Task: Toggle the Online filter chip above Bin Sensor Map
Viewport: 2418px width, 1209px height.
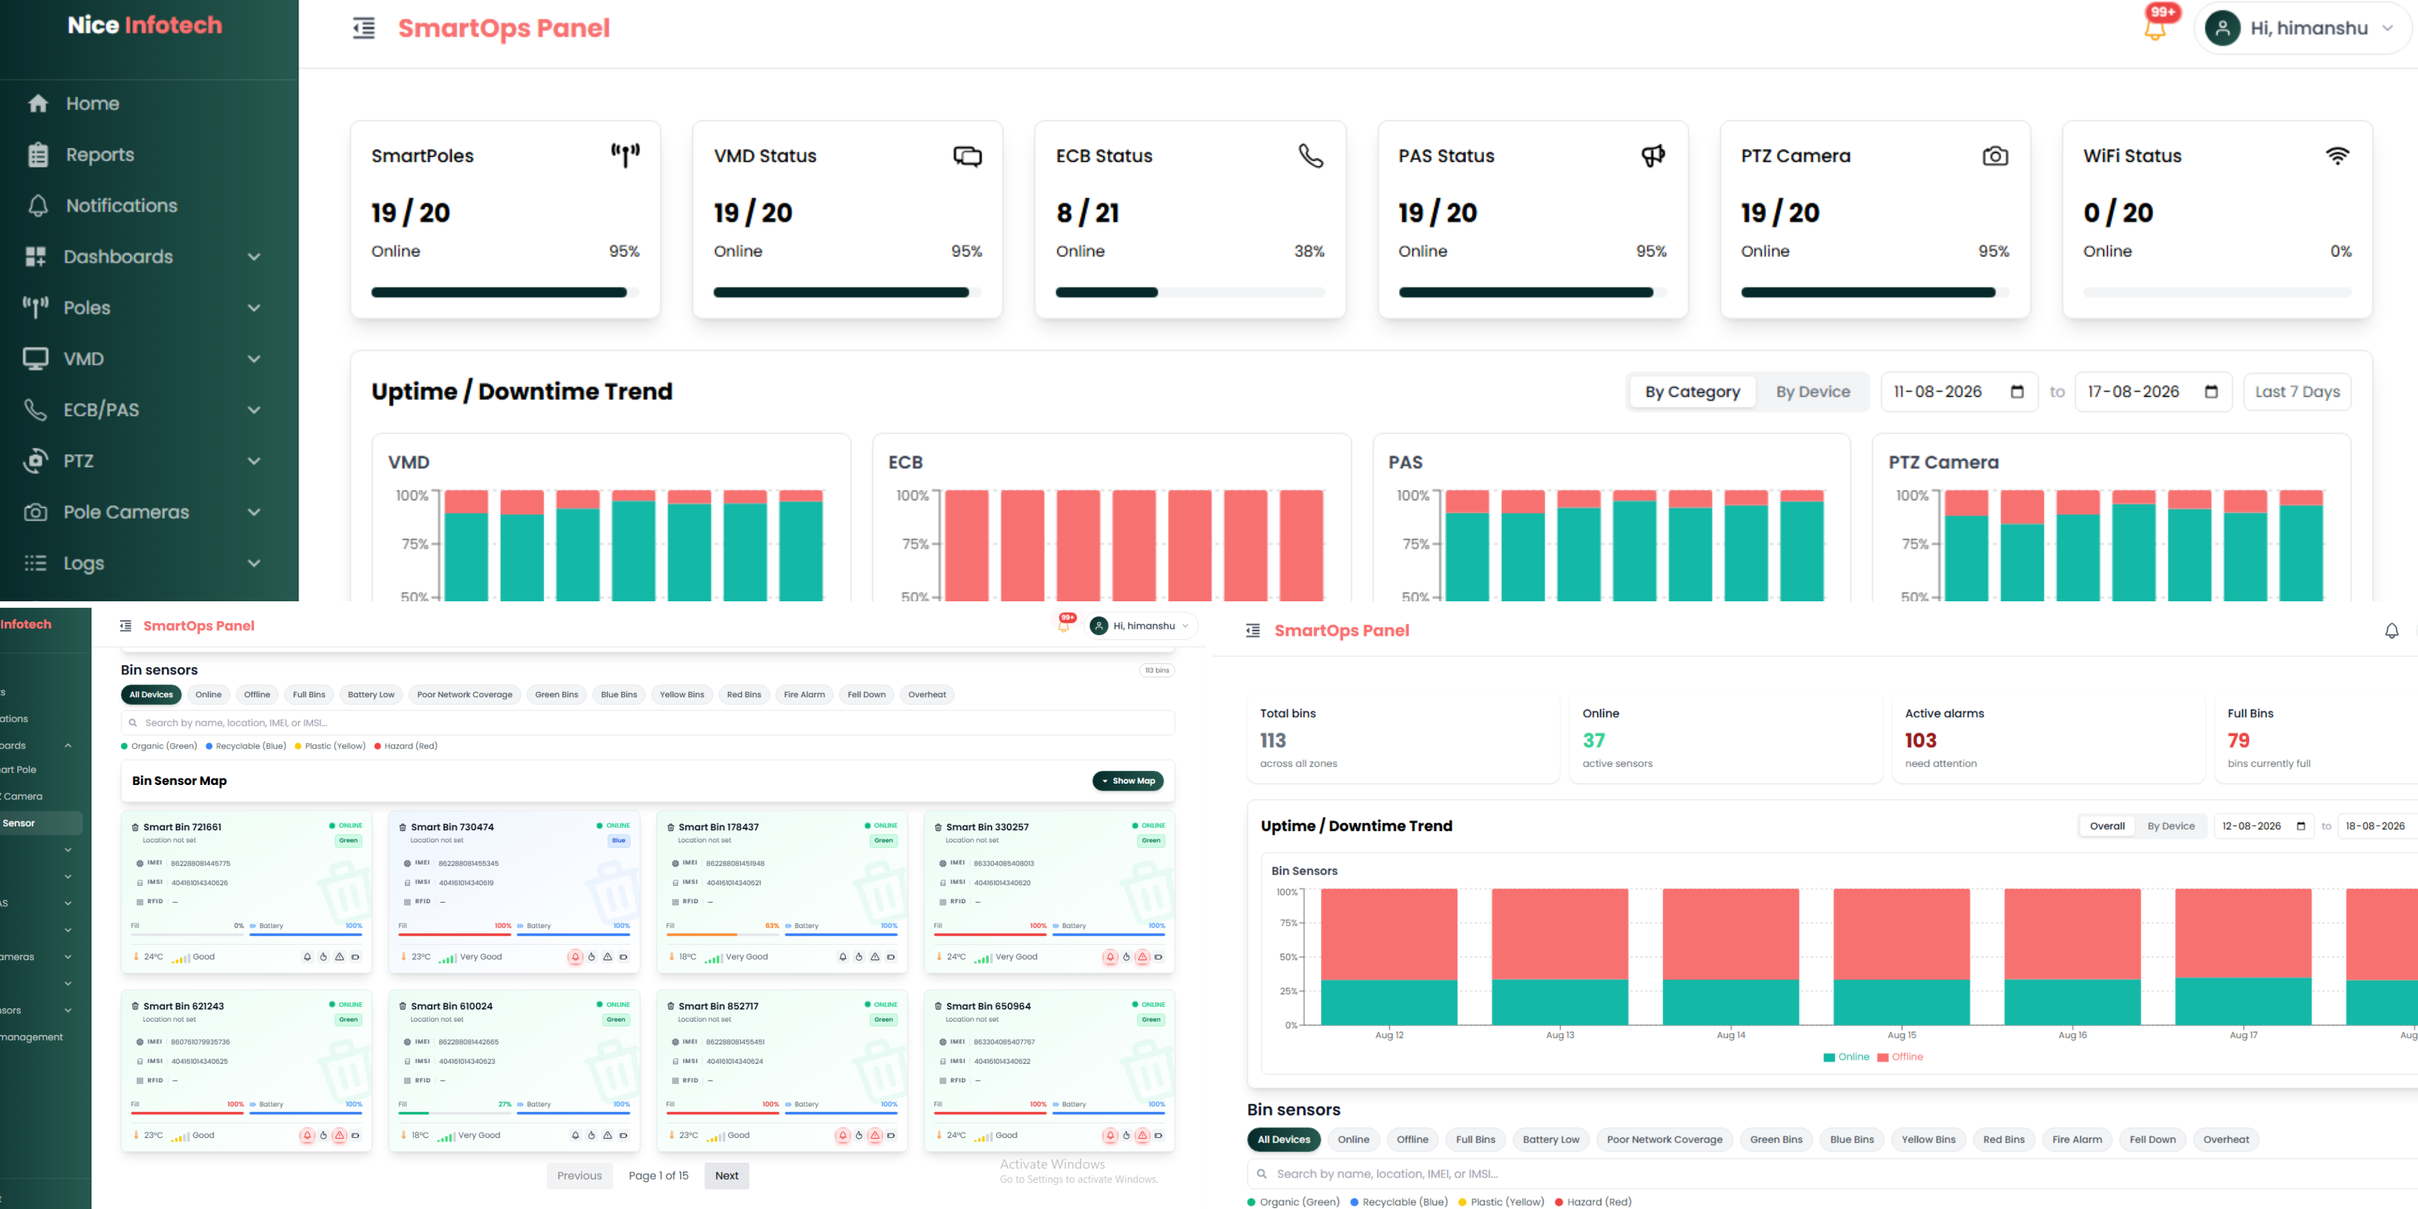Action: pos(209,695)
